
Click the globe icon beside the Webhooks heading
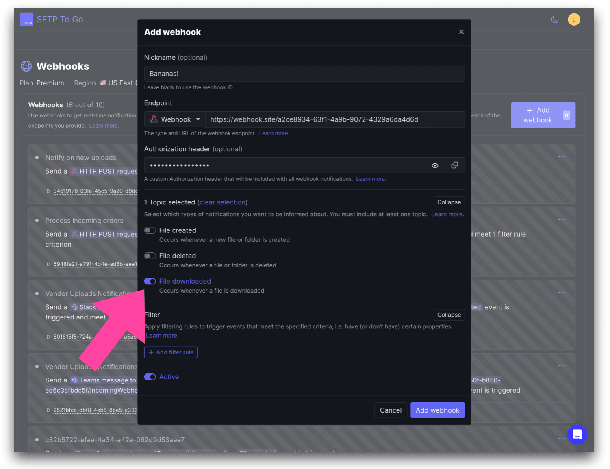pyautogui.click(x=26, y=66)
